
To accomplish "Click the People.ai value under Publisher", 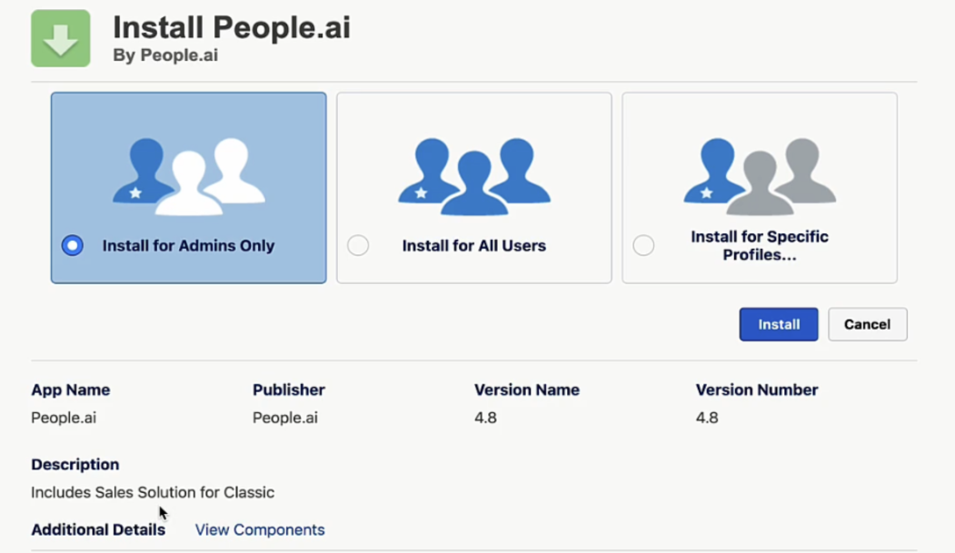I will 285,418.
